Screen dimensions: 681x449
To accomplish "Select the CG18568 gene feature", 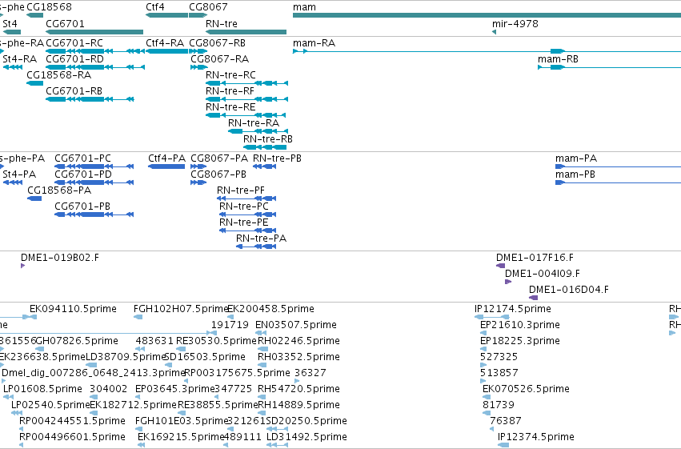I will (x=34, y=15).
